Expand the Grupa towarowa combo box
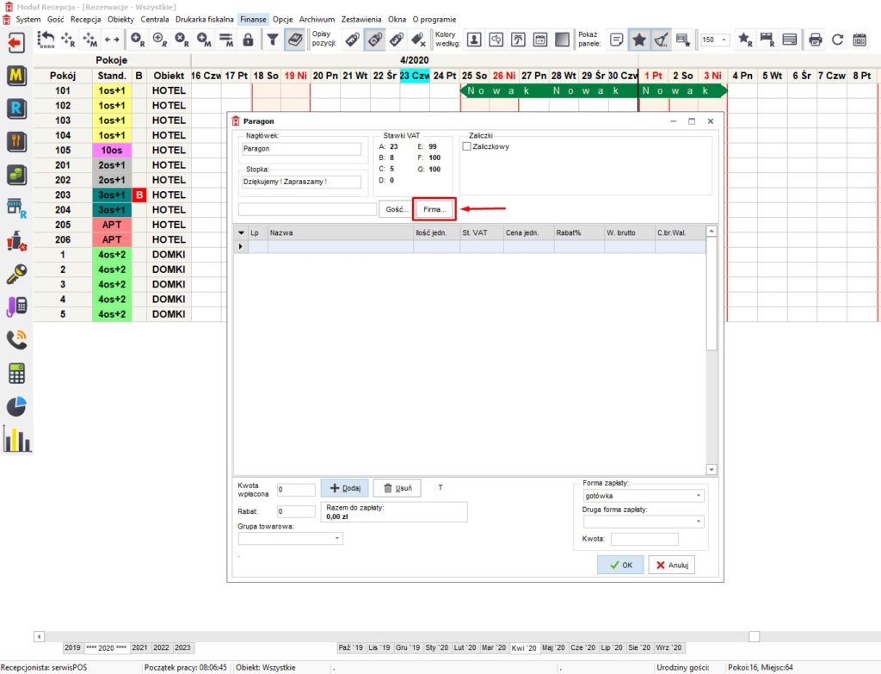881x674 pixels. 337,538
